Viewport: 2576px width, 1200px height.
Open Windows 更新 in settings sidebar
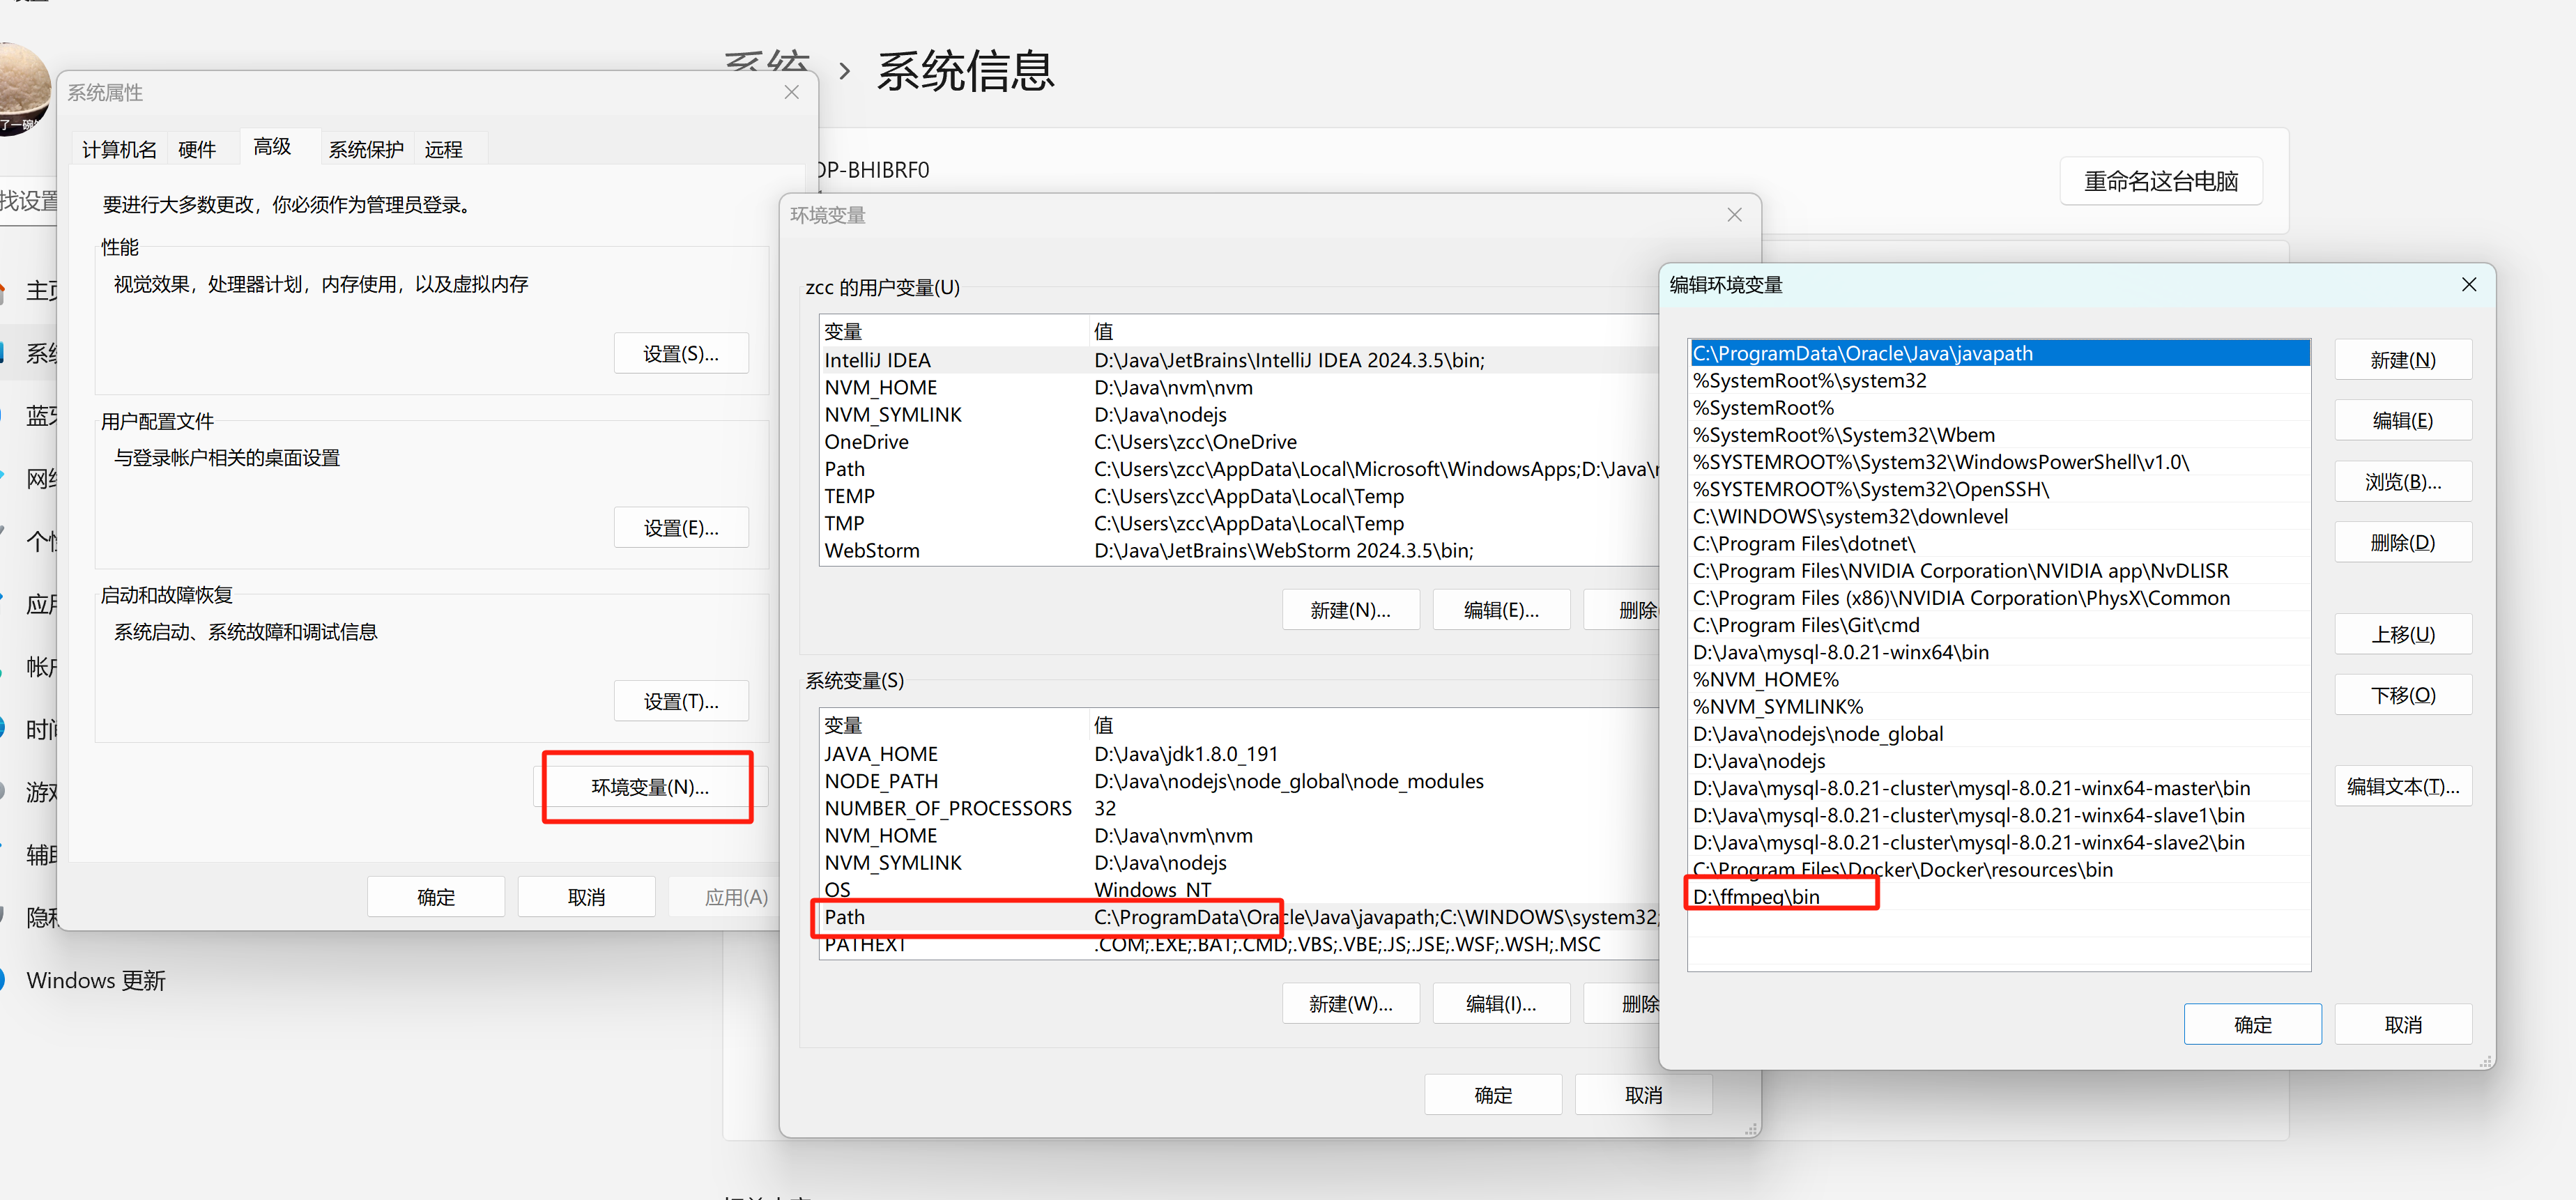click(96, 980)
